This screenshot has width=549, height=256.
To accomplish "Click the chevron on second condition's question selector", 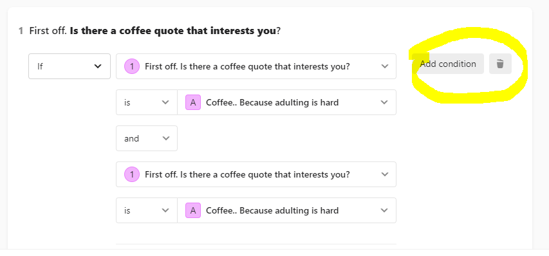I will 385,174.
